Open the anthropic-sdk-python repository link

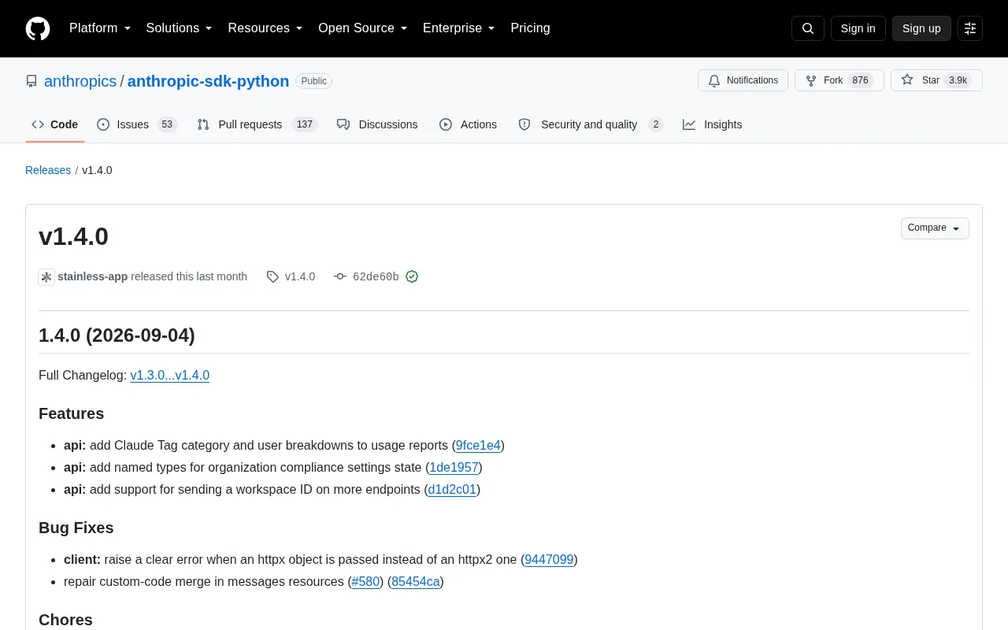(x=208, y=81)
